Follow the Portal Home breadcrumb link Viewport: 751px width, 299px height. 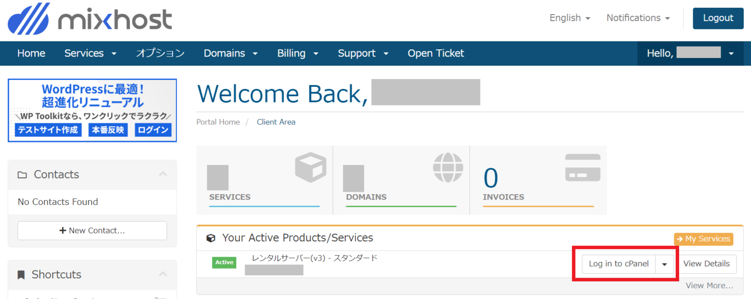(x=218, y=122)
